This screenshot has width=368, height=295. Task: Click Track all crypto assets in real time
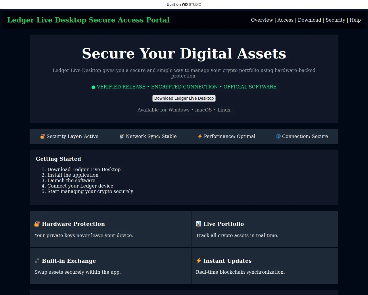(x=237, y=235)
